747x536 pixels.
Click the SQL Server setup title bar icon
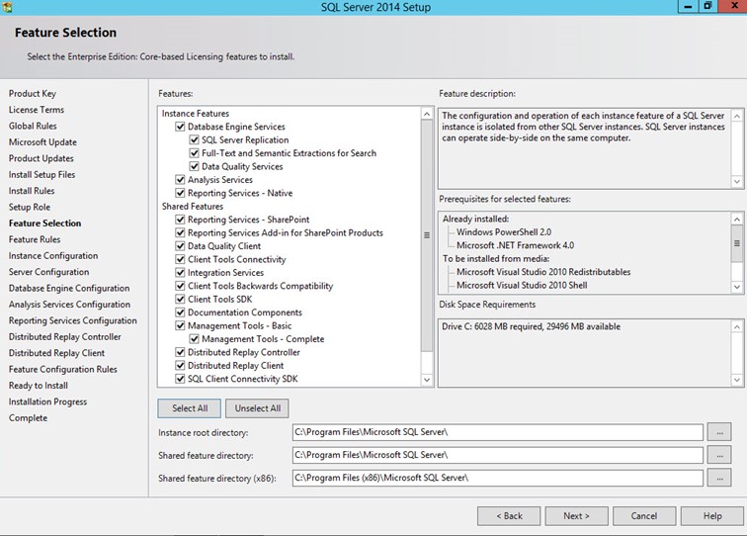tap(9, 8)
